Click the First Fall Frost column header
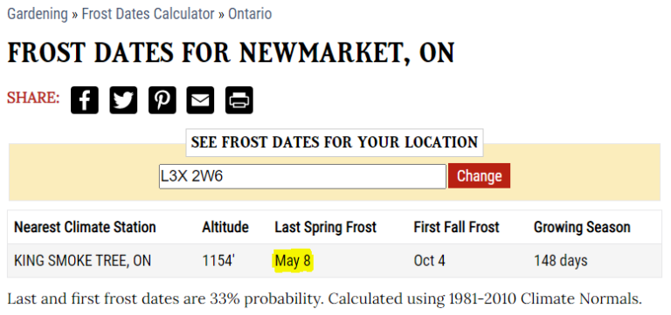This screenshot has height=315, width=671. 456,227
